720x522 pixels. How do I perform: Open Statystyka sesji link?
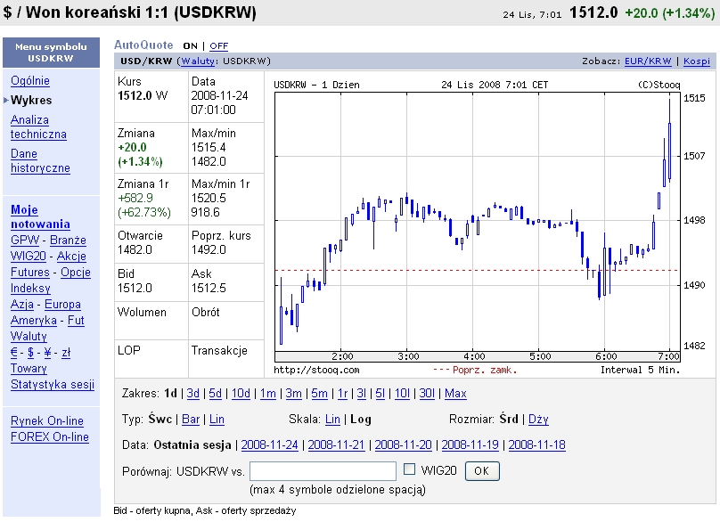(53, 385)
